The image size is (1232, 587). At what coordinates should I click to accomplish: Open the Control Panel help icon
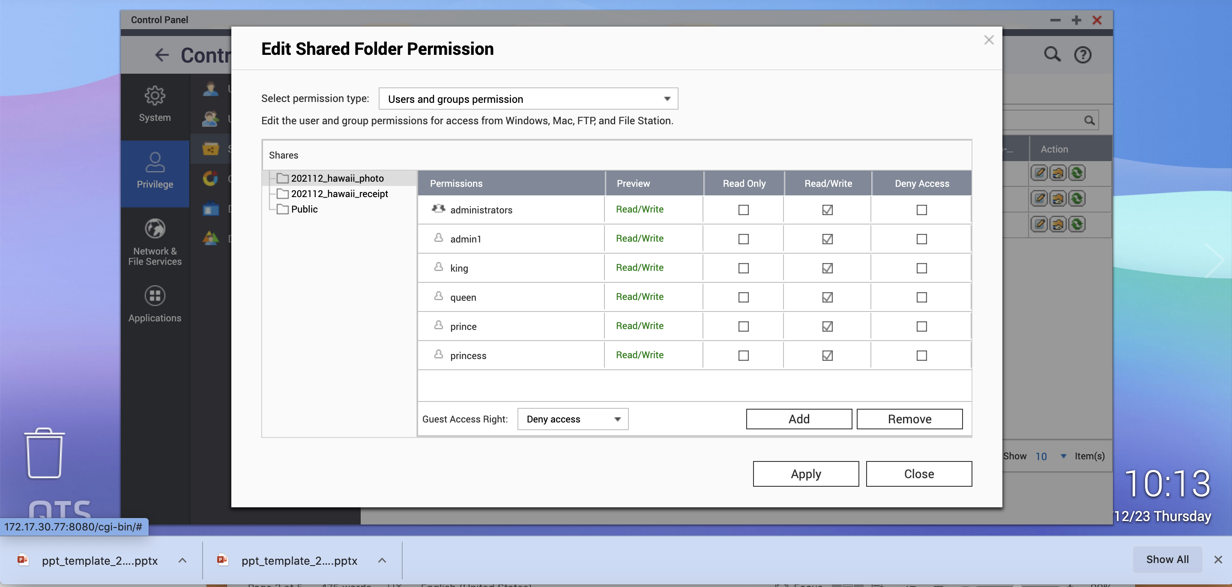pos(1083,55)
